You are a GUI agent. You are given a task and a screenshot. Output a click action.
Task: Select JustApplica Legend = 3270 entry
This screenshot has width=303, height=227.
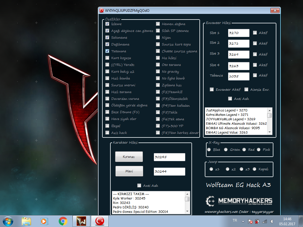(226, 110)
